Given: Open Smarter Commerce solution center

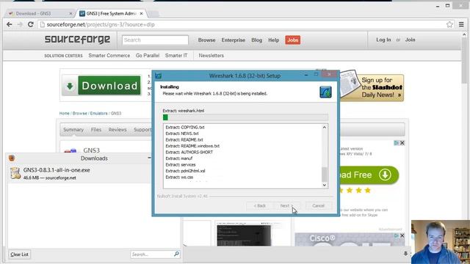Looking at the screenshot, I should 109,56.
